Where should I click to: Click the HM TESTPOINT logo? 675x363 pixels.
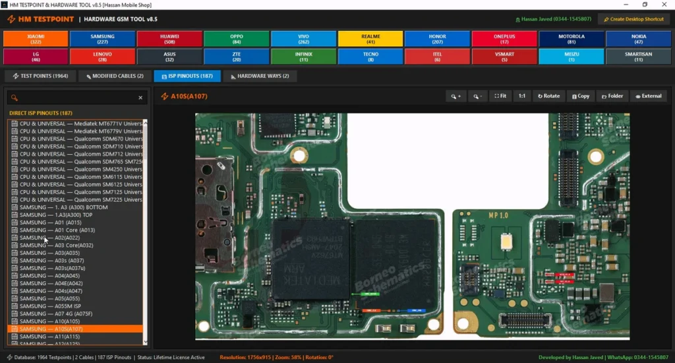pos(40,19)
